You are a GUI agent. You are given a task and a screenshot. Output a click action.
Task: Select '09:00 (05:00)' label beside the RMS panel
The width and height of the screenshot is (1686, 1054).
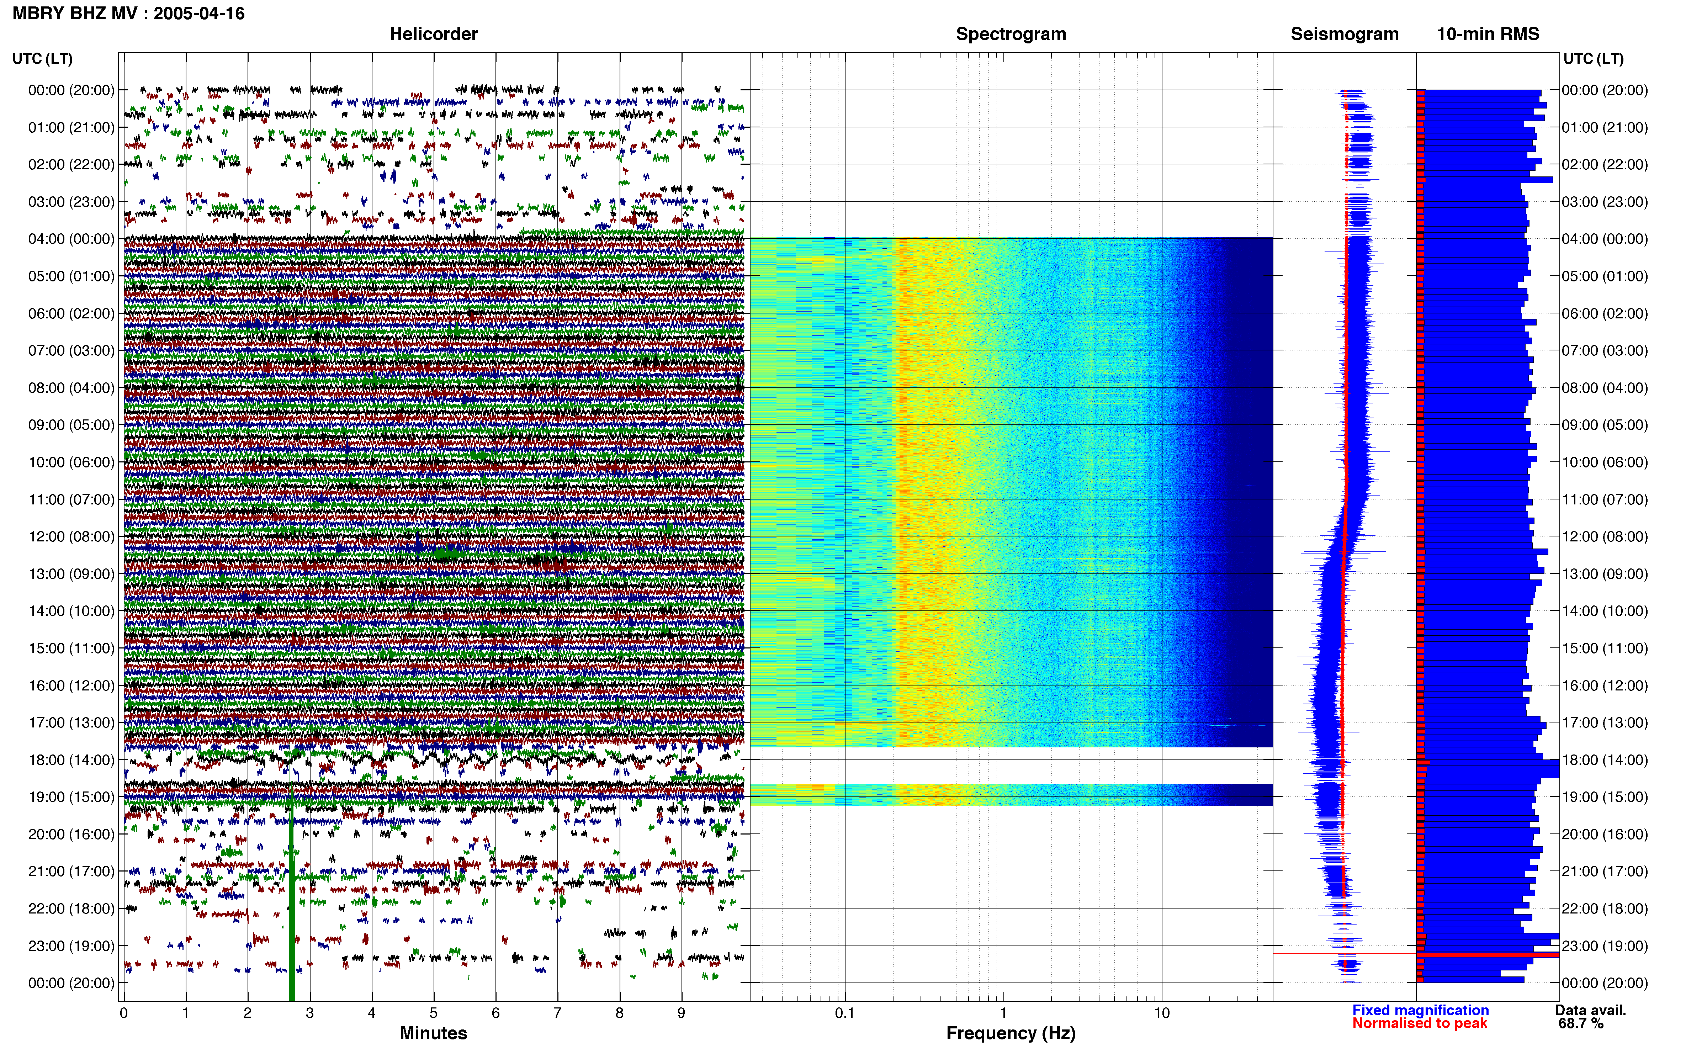point(1605,425)
